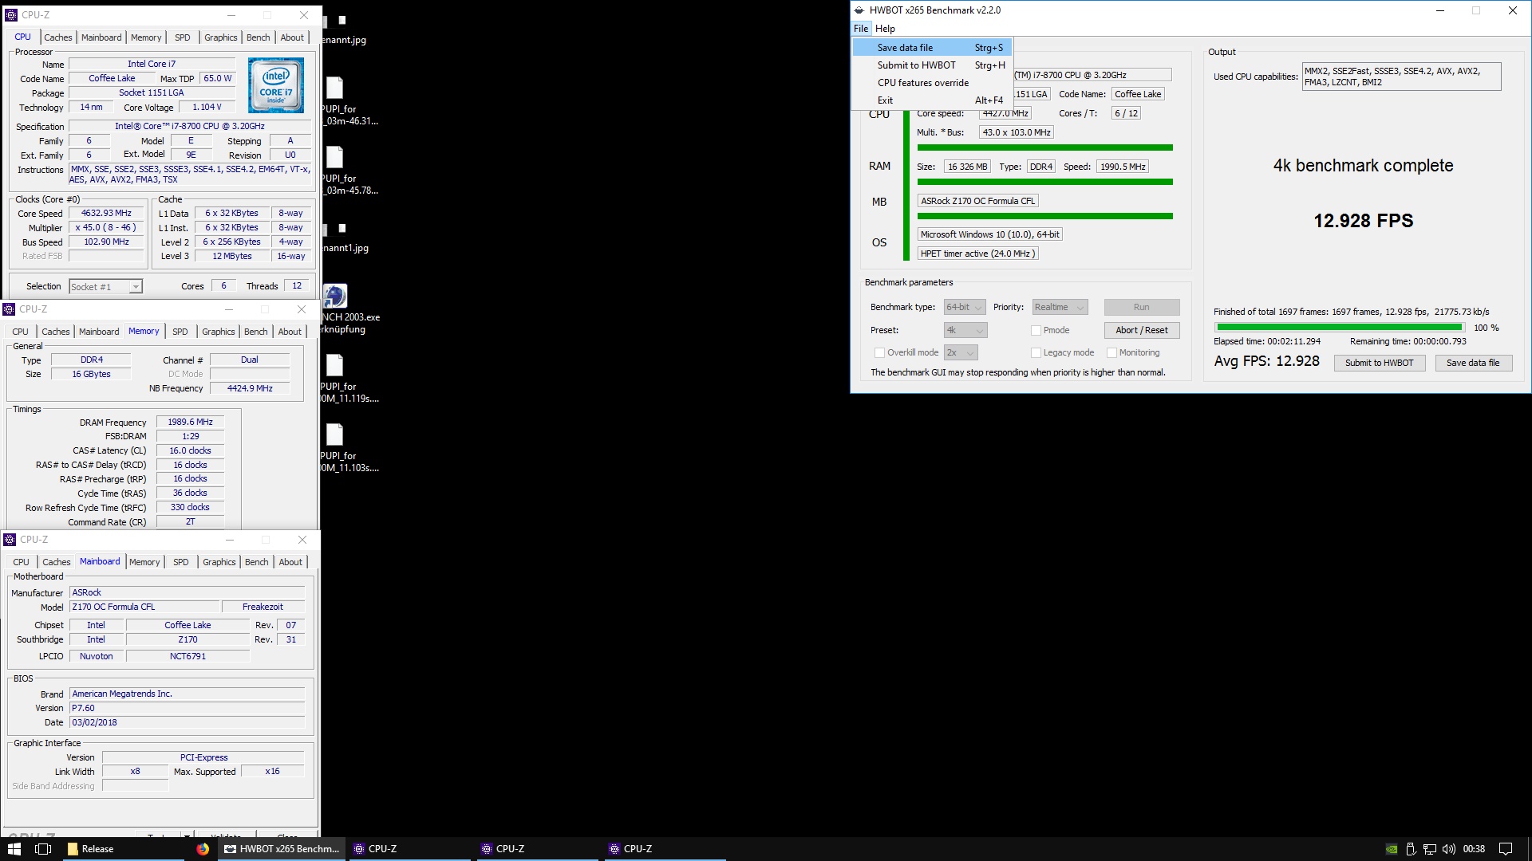Click the green benchmark progress bar
Viewport: 1532px width, 861px height.
[x=1339, y=328]
